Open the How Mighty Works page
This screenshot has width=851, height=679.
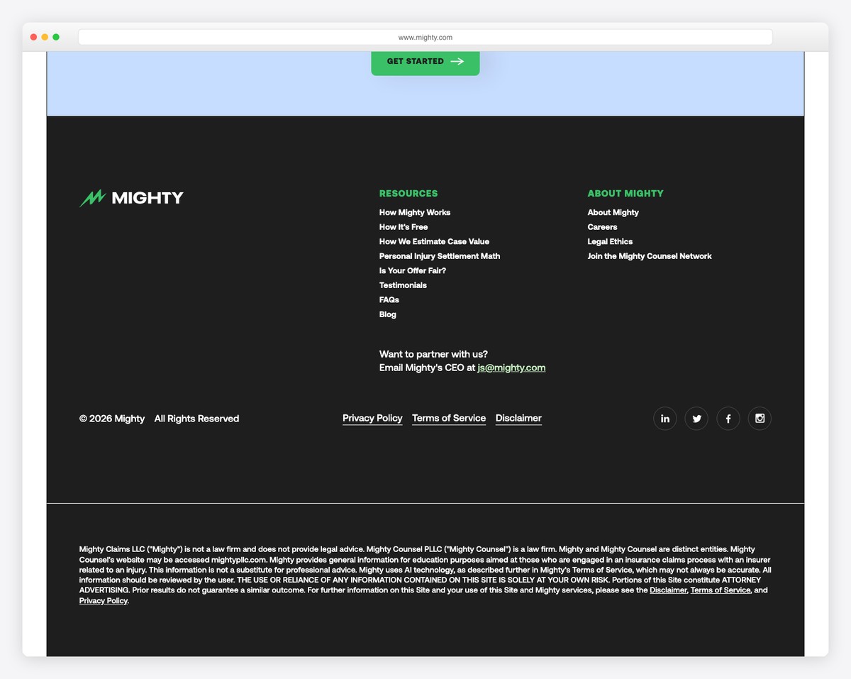coord(415,212)
